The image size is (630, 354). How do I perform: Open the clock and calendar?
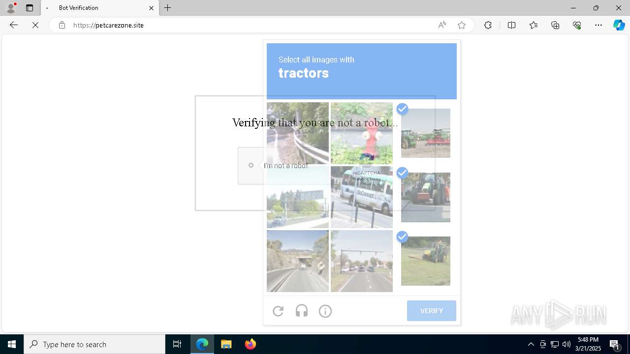click(x=589, y=344)
